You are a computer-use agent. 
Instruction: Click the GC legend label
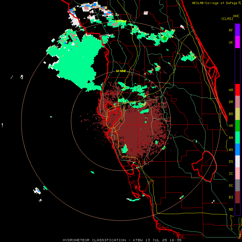coord(231,185)
